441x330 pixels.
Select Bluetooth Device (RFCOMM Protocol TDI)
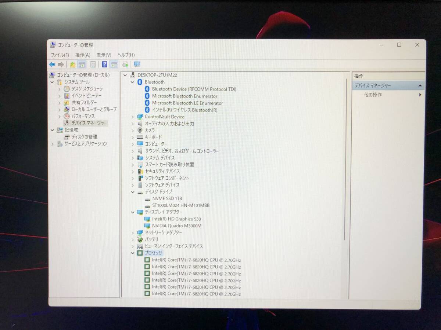194,89
